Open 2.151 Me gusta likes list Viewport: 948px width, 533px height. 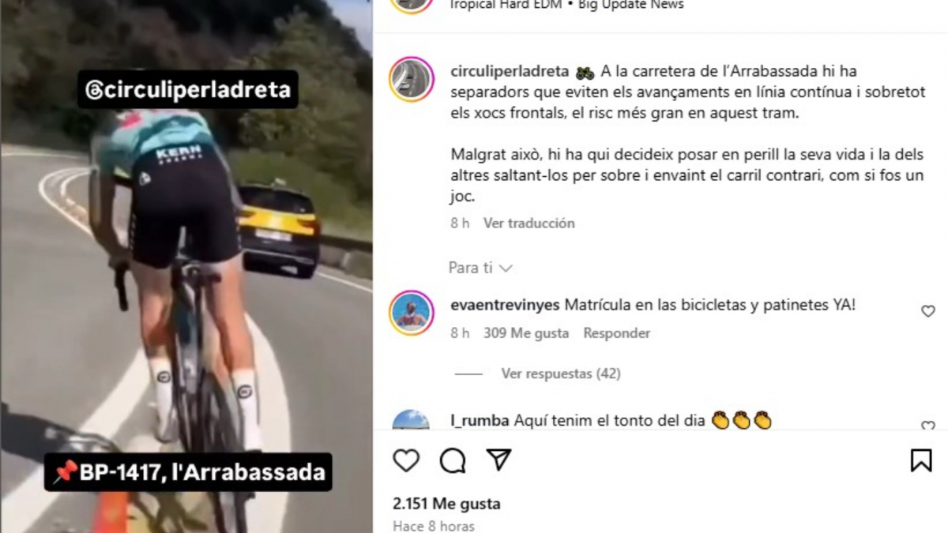[446, 504]
